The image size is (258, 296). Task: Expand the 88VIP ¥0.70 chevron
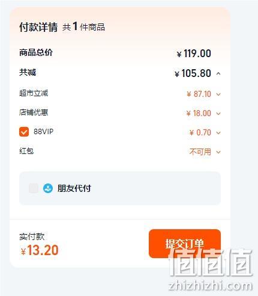[218, 133]
